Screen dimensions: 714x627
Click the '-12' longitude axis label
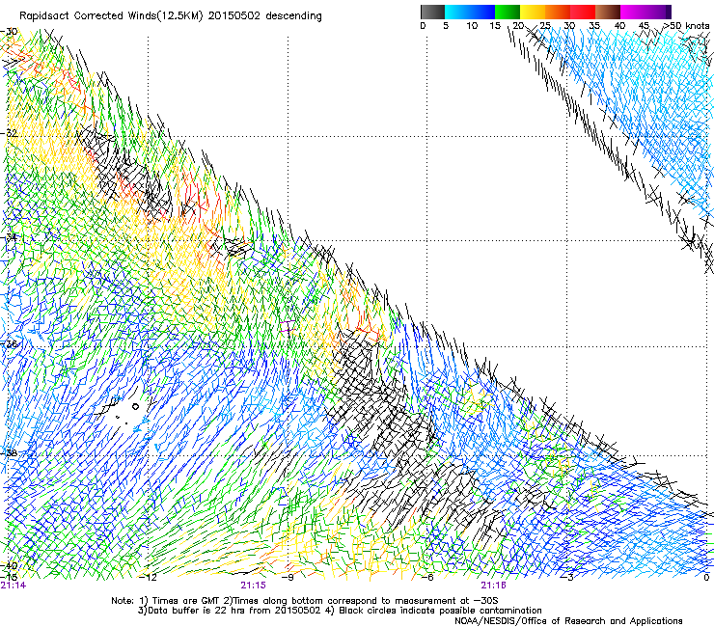point(148,577)
